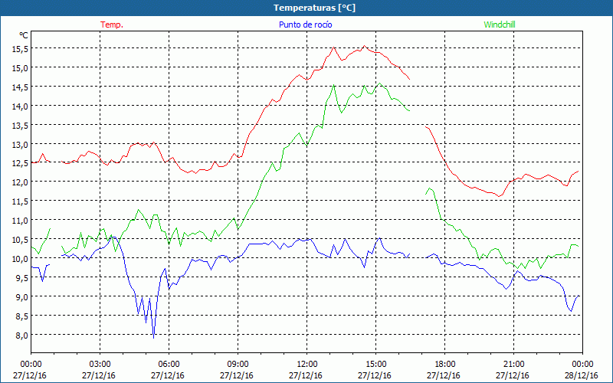Click the 03:00 time axis label
This screenshot has width=613, height=383.
[100, 365]
